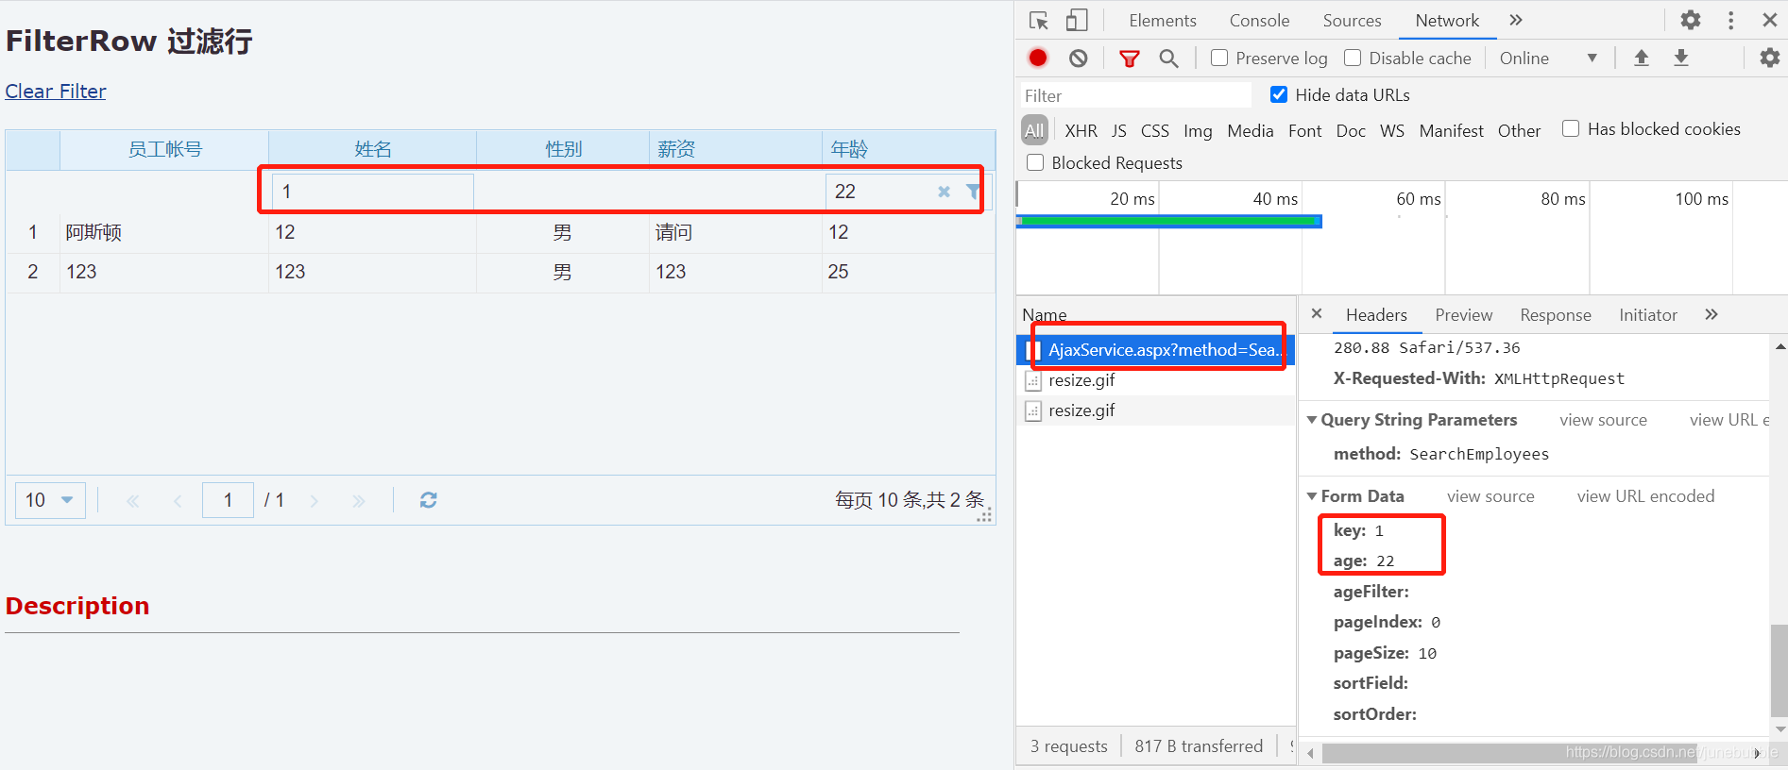View source of Query String Parameters
The width and height of the screenshot is (1788, 770).
[x=1603, y=420]
